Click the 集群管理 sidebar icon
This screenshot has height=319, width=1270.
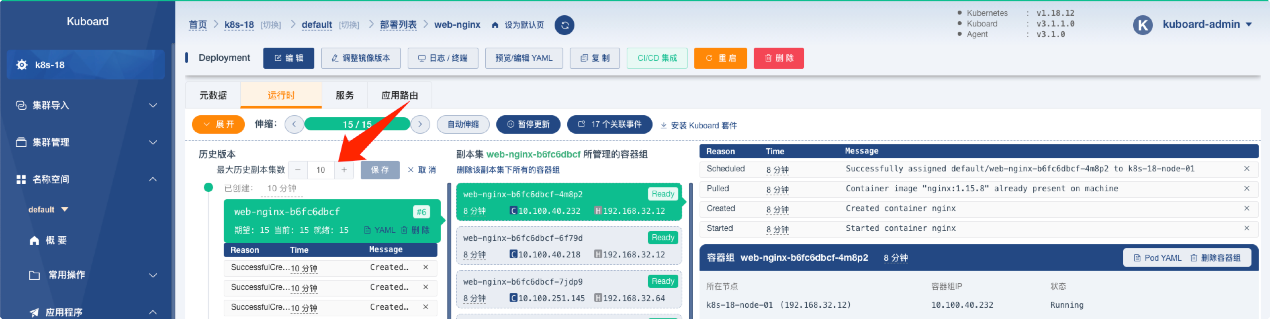coord(21,142)
